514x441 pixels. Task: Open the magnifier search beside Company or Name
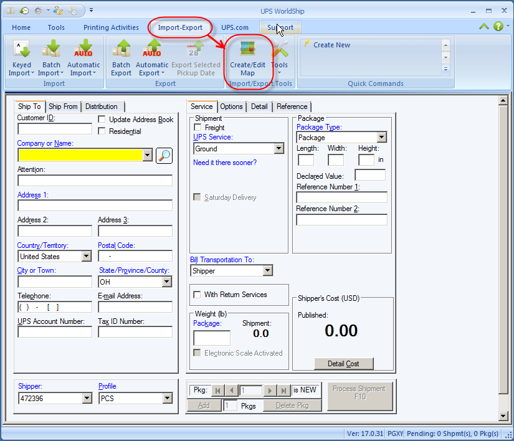coord(164,156)
